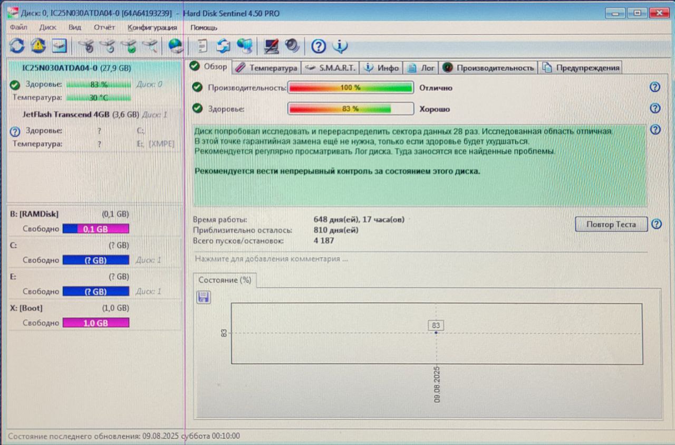Viewport: 675px width, 445px height.
Task: Switch to the Температура tab
Action: tap(266, 68)
